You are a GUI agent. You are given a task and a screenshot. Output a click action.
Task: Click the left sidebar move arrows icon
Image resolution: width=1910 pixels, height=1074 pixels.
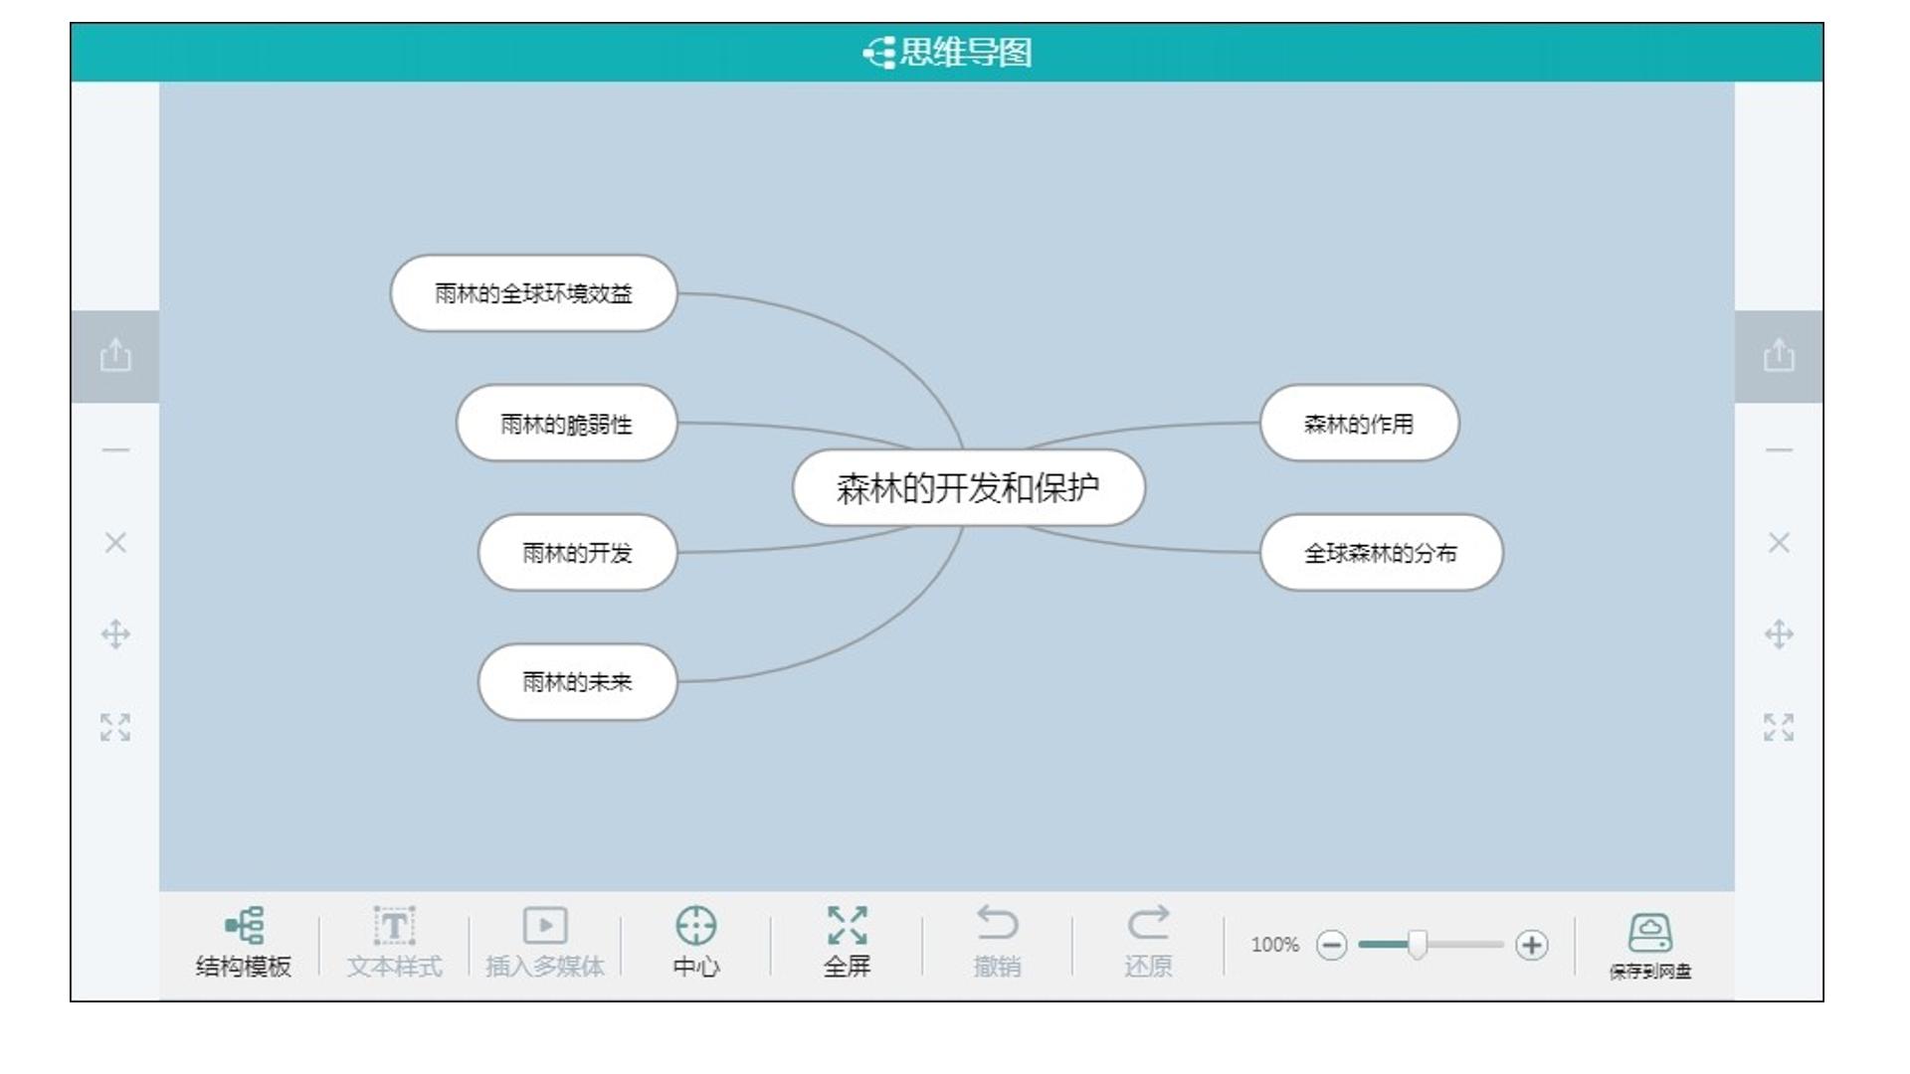click(115, 634)
